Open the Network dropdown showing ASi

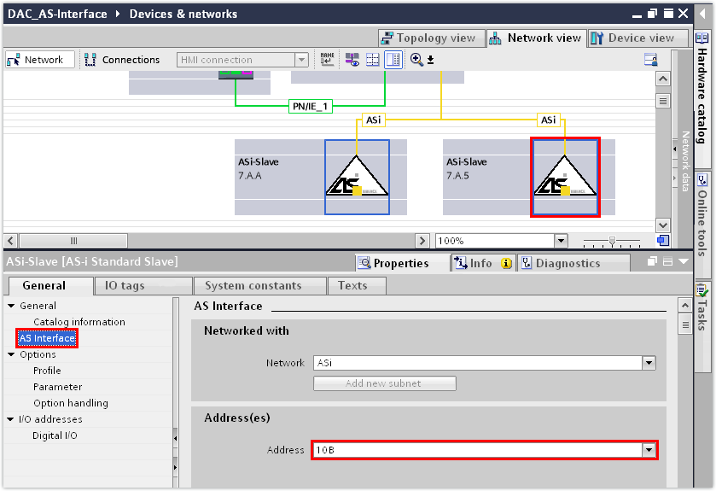coord(649,363)
